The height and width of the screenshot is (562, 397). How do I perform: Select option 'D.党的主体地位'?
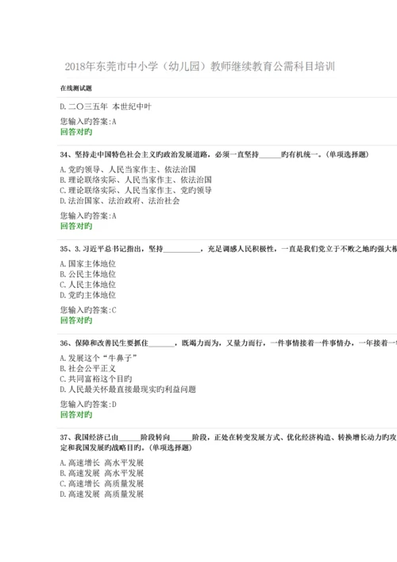point(88,295)
